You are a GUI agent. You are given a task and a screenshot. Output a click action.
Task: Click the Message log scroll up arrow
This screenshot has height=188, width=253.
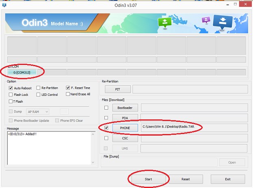[x=93, y=134]
